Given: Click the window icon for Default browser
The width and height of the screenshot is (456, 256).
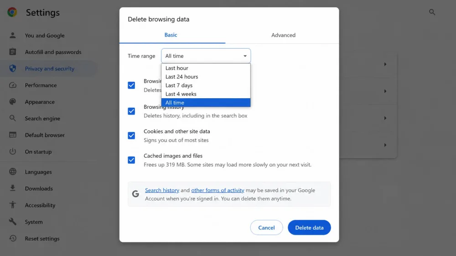Looking at the screenshot, I should 12,135.
